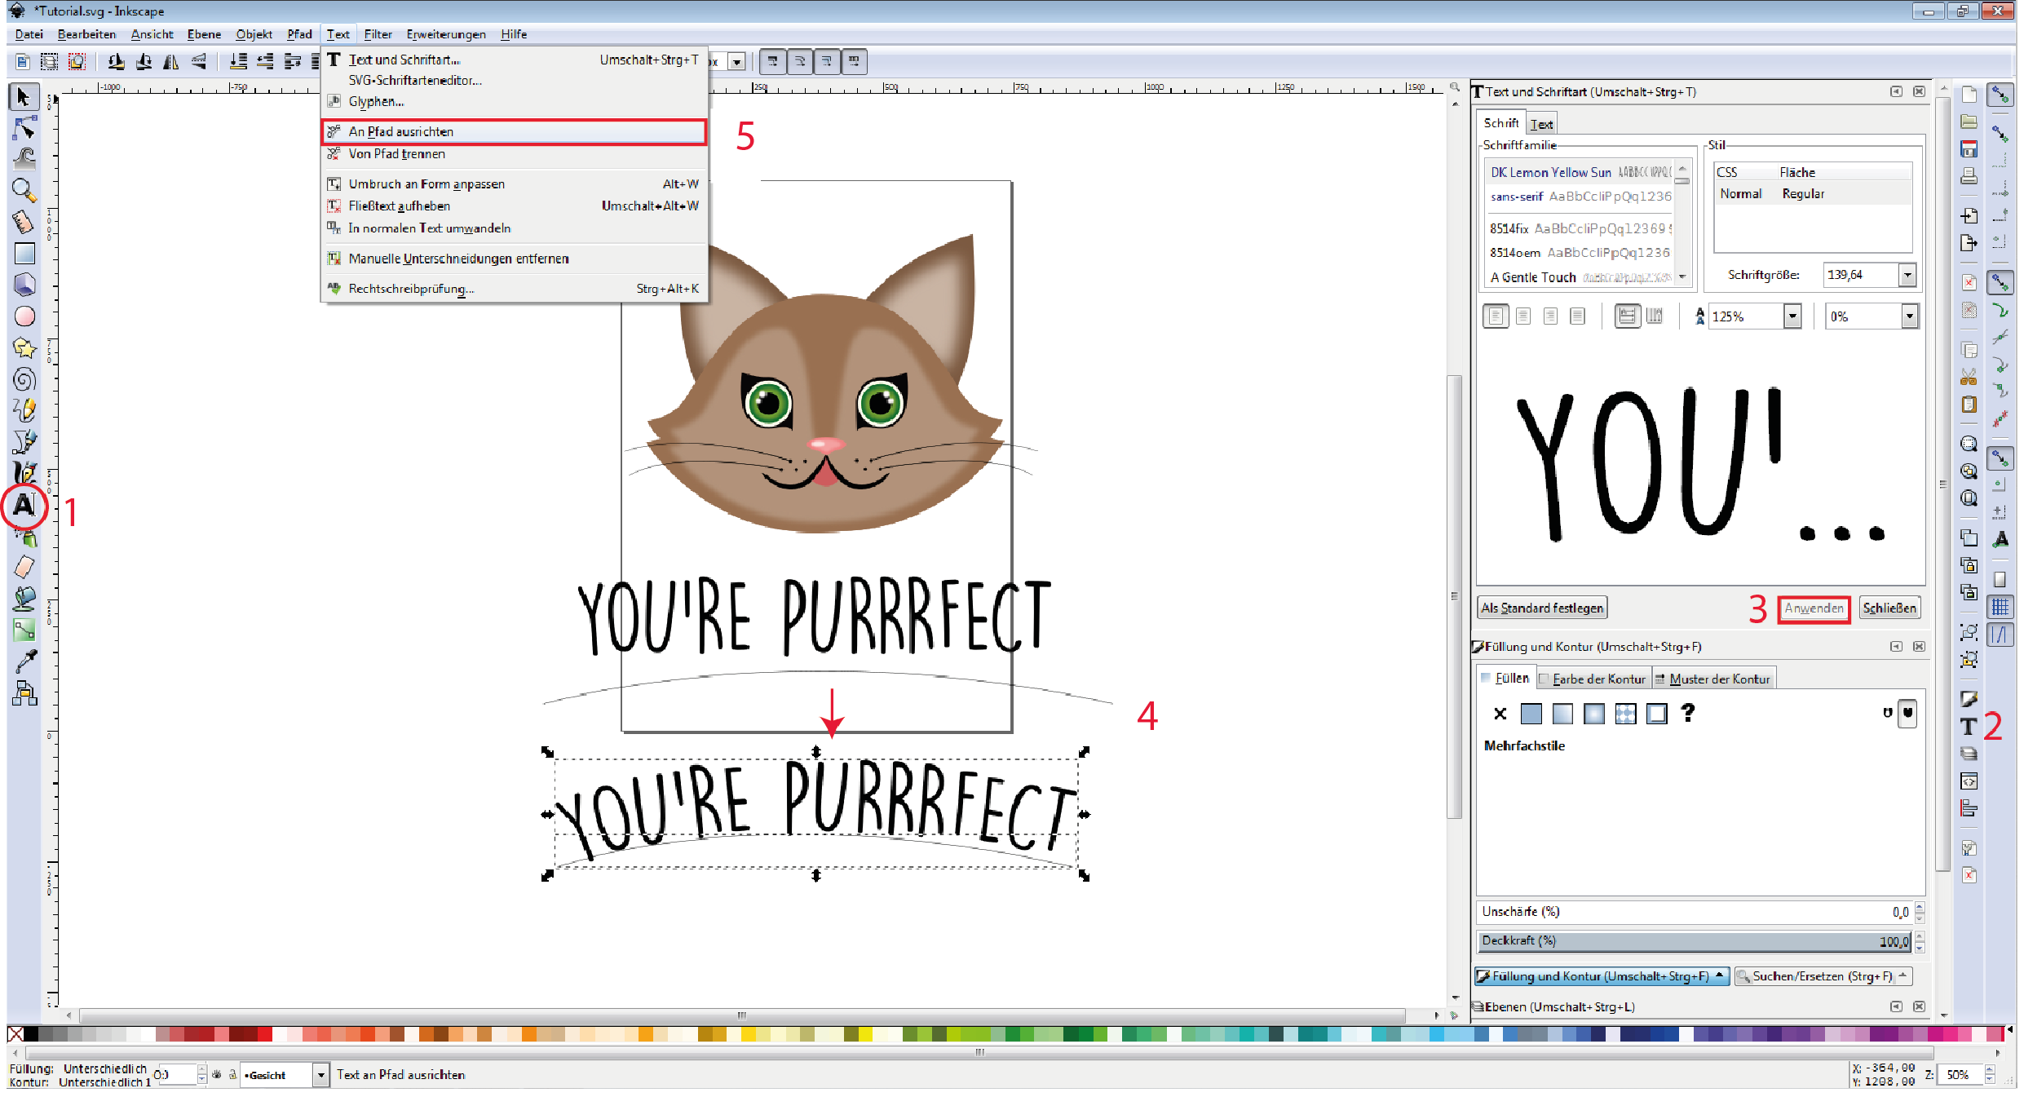Select the Bezier pen tool
The height and width of the screenshot is (1097, 2024).
click(24, 441)
